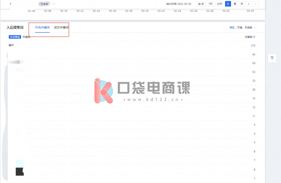Filter by 淘宝 platform link
281x183 pixels.
coord(232,28)
